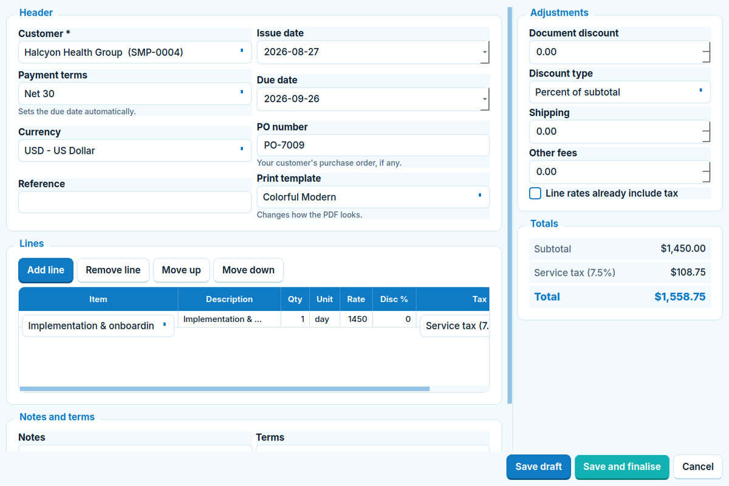Open the Due date picker arrow

484,99
